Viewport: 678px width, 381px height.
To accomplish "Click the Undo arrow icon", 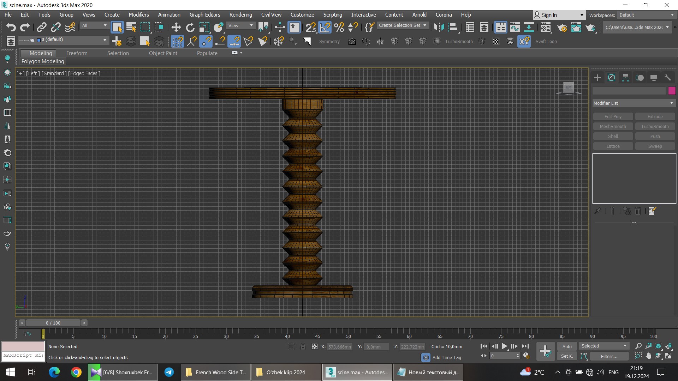I will (11, 27).
